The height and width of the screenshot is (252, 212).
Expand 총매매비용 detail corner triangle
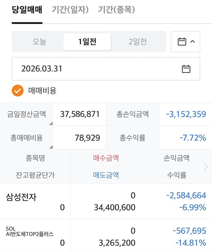[51, 147]
